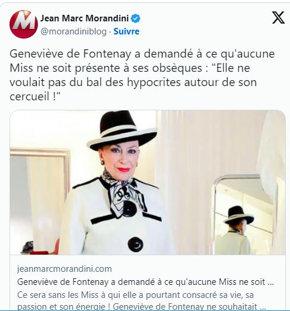Click the large black jacket button

click(135, 245)
